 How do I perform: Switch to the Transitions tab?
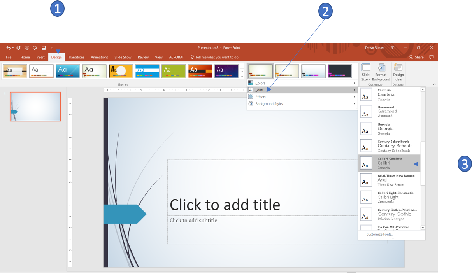(76, 57)
